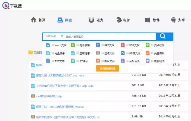Viewport: 191px width, 121px height.
Task: Click the PDF文档 red icon
Action: tap(123, 45)
